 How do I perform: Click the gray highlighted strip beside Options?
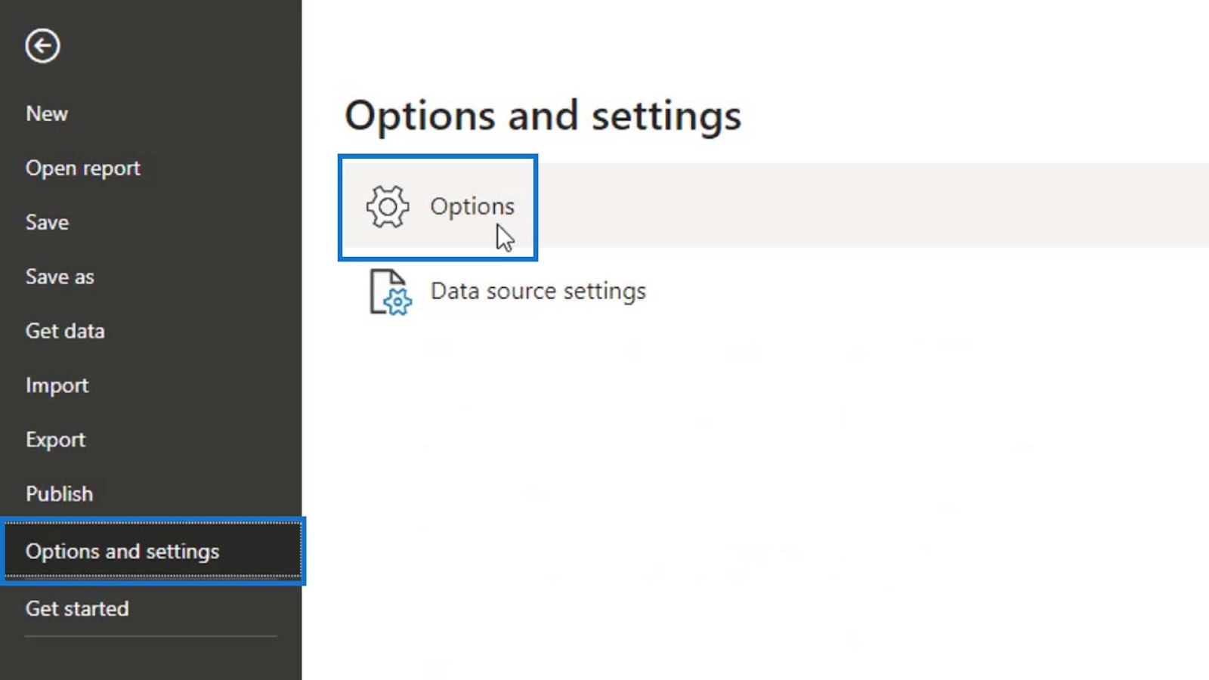873,205
